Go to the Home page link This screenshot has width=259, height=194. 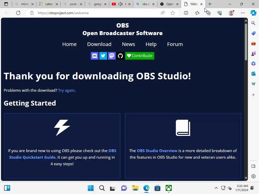click(69, 44)
